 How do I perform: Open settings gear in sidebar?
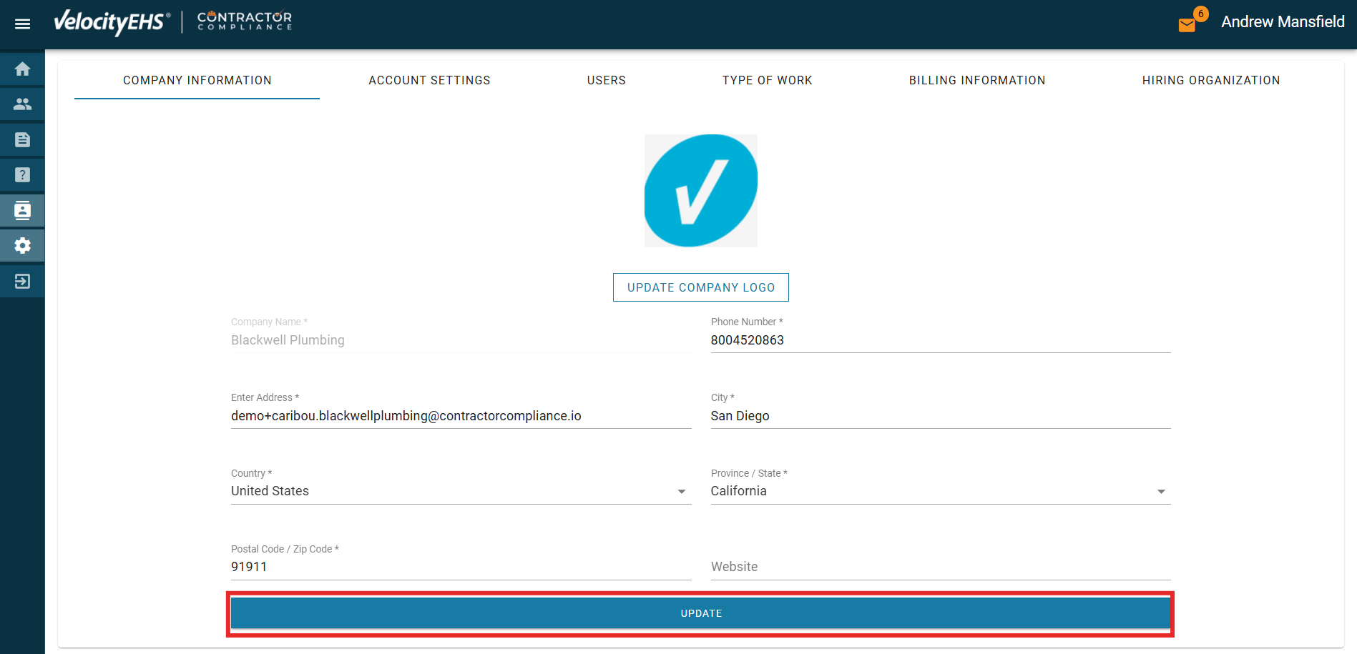pyautogui.click(x=22, y=246)
